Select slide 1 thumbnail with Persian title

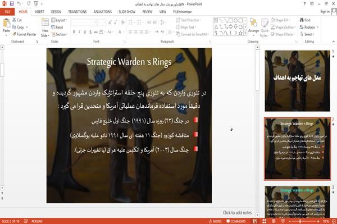click(297, 81)
